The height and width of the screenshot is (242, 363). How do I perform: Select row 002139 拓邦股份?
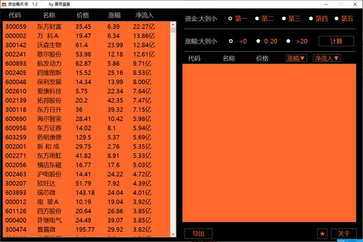pyautogui.click(x=87, y=100)
